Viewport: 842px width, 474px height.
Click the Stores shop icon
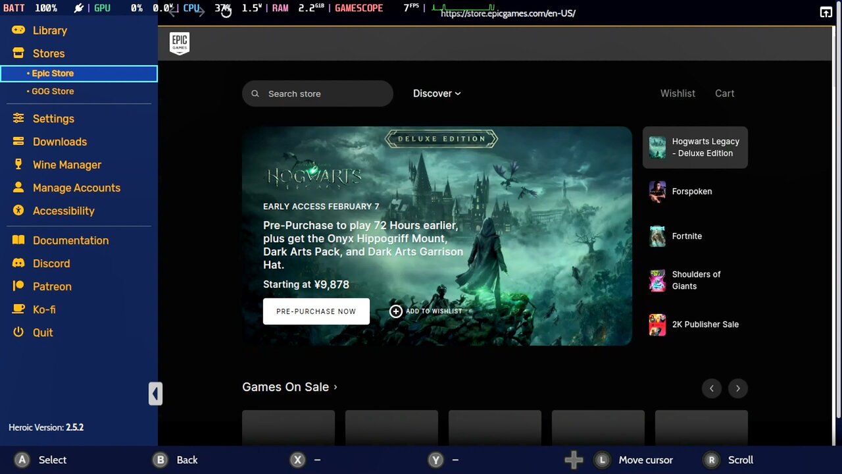point(18,53)
